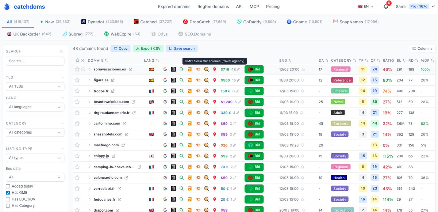Open Pricing page link
Viewport: 438px width, 212px height.
coord(273,7)
